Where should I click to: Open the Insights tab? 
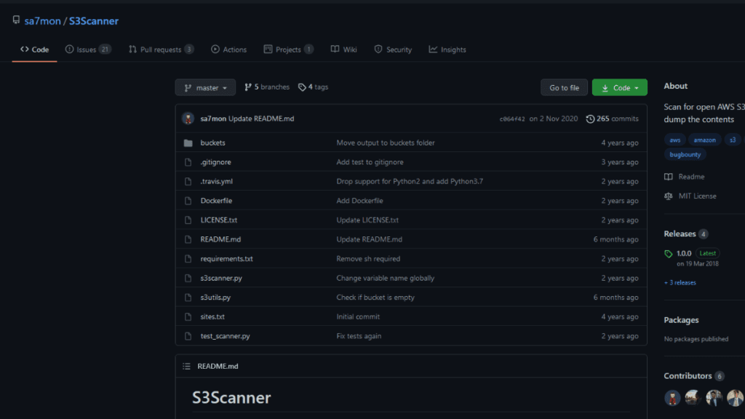(x=447, y=49)
